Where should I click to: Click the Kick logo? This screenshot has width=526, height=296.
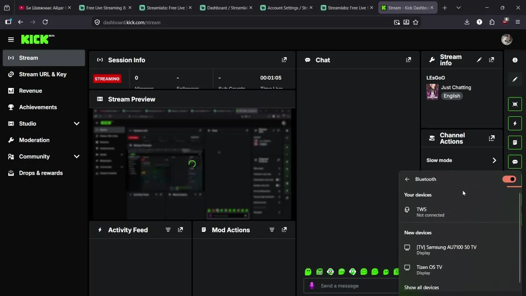37,39
